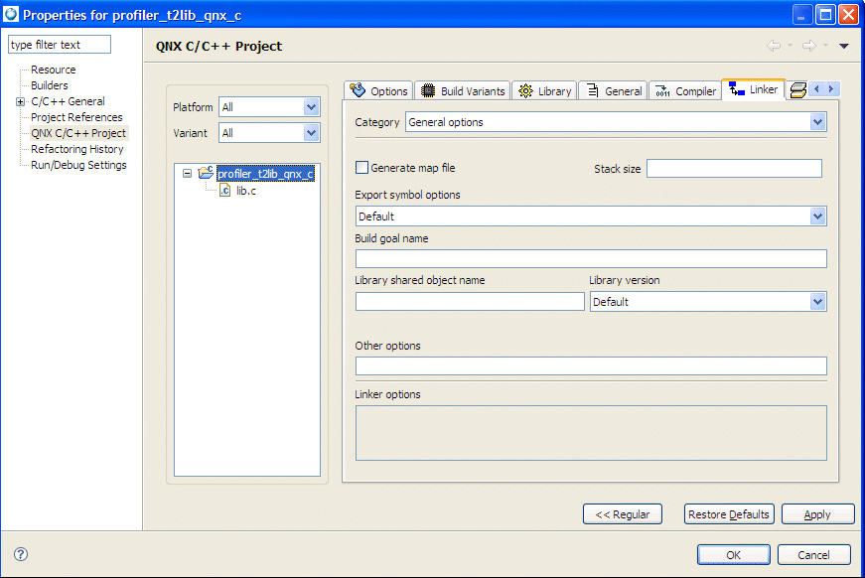Open the partially hidden tab after Linker
The image size is (865, 578).
pos(796,90)
